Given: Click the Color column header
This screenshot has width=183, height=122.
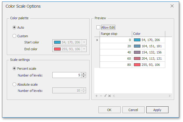Looking at the screenshot, I should (x=148, y=34).
